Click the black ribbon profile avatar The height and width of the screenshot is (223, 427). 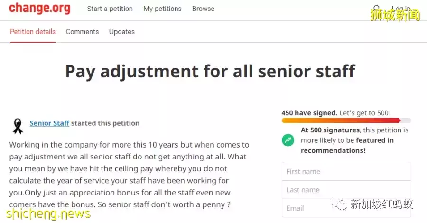coord(18,125)
